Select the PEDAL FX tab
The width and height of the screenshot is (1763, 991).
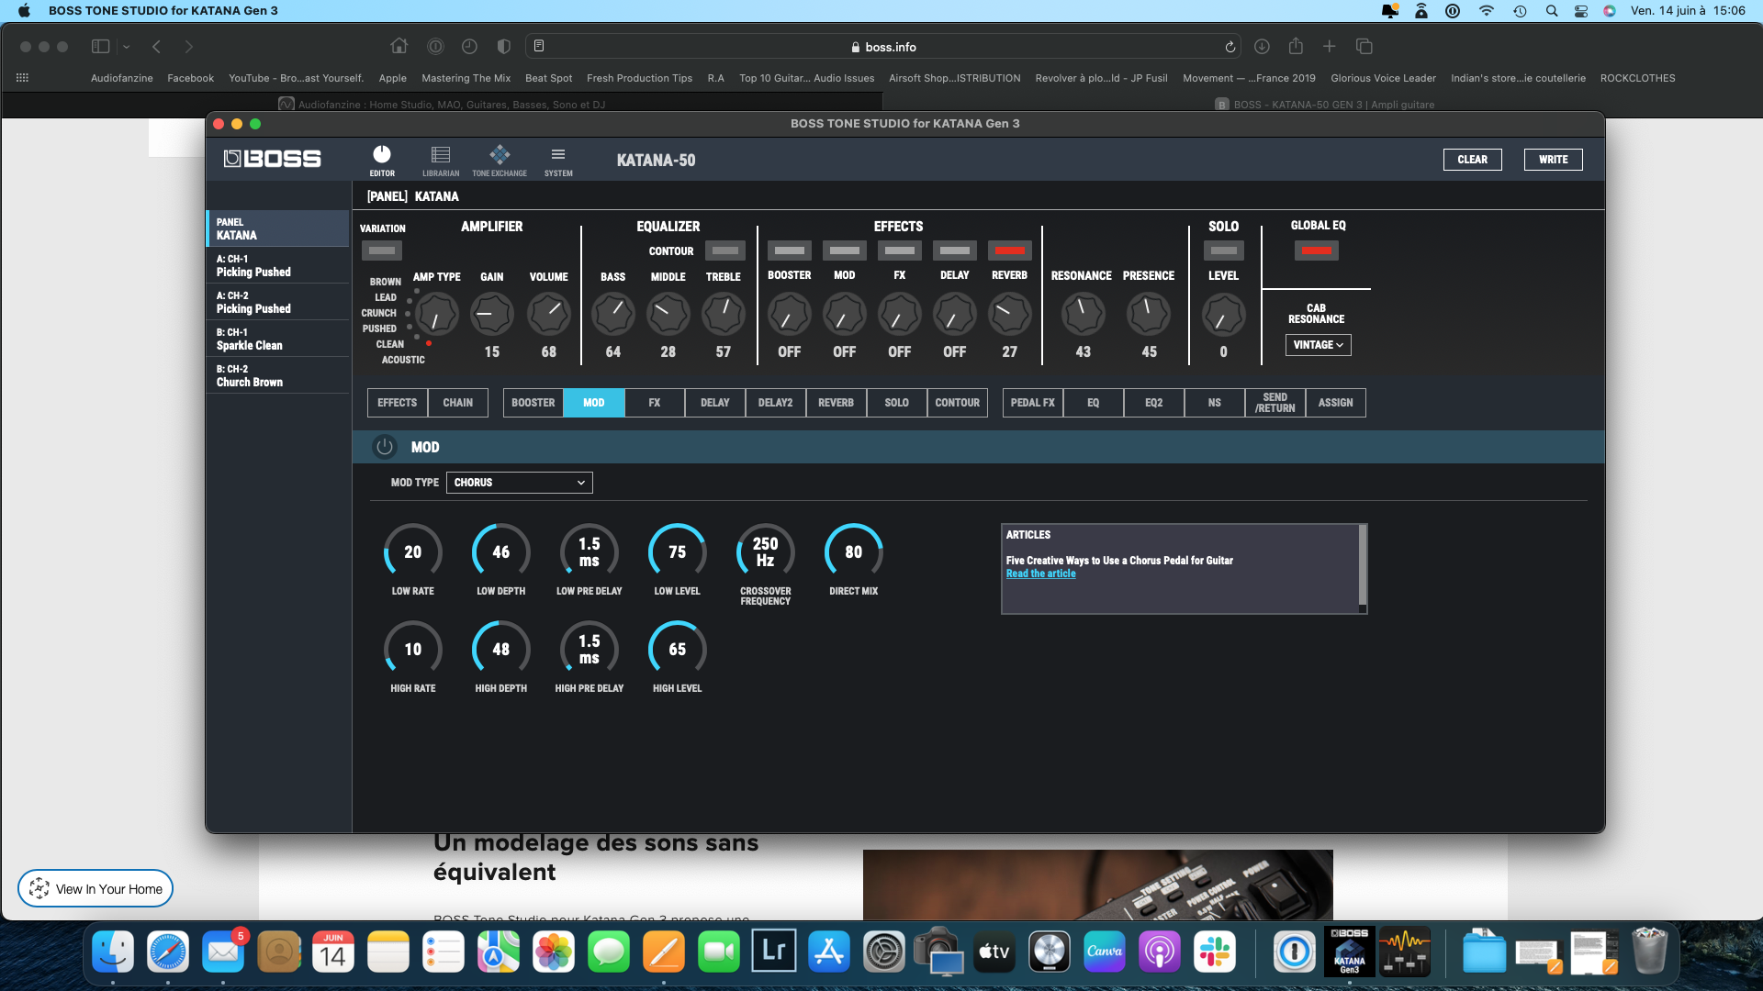pyautogui.click(x=1032, y=403)
